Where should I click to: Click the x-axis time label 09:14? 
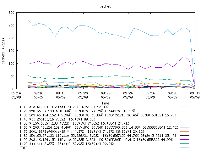point(16,93)
